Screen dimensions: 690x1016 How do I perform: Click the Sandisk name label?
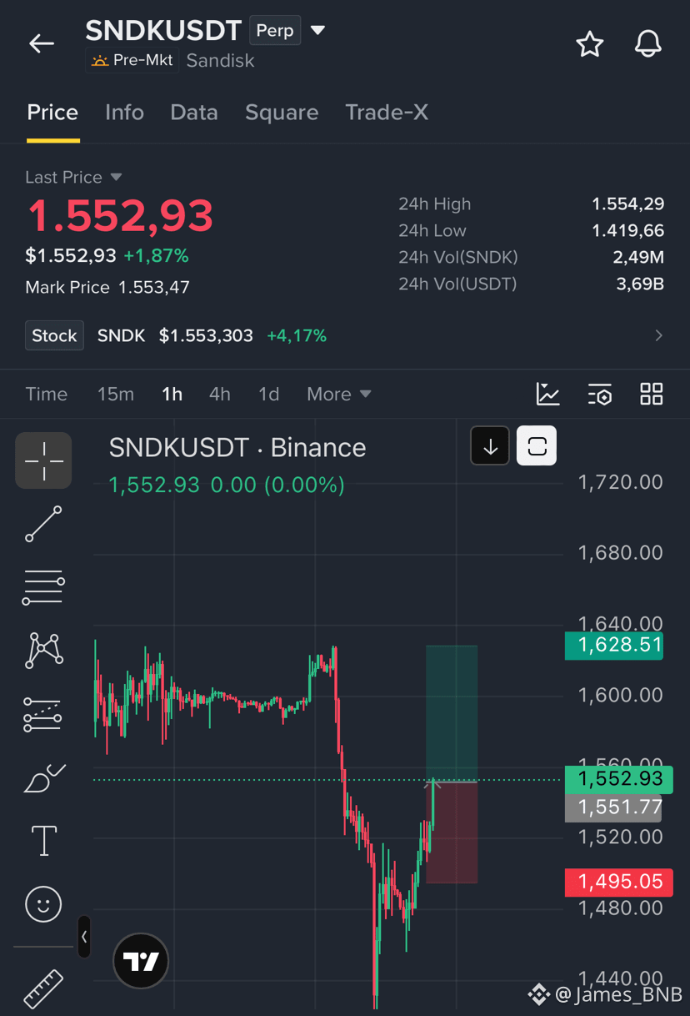tap(221, 60)
